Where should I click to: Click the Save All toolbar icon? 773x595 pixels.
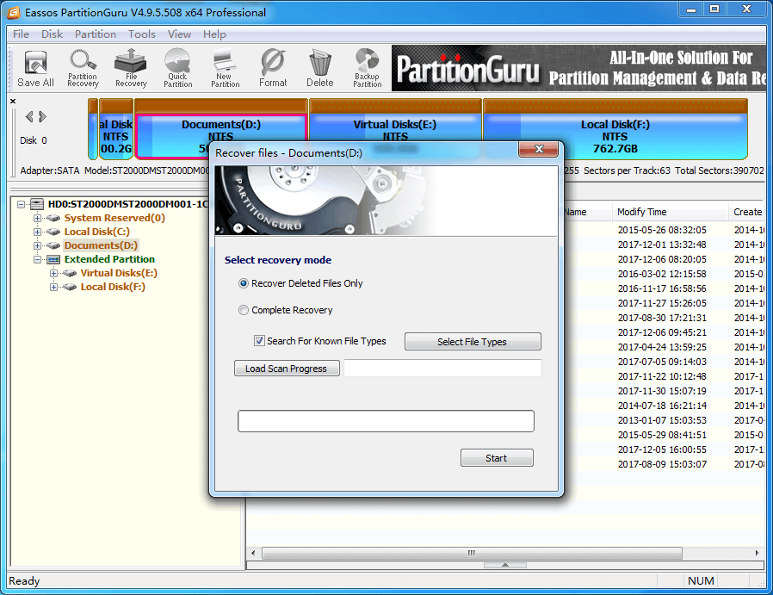tap(35, 68)
